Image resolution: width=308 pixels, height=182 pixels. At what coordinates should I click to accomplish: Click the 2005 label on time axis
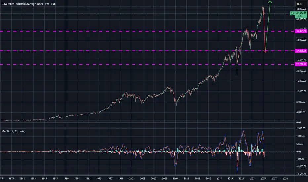coord(154,179)
